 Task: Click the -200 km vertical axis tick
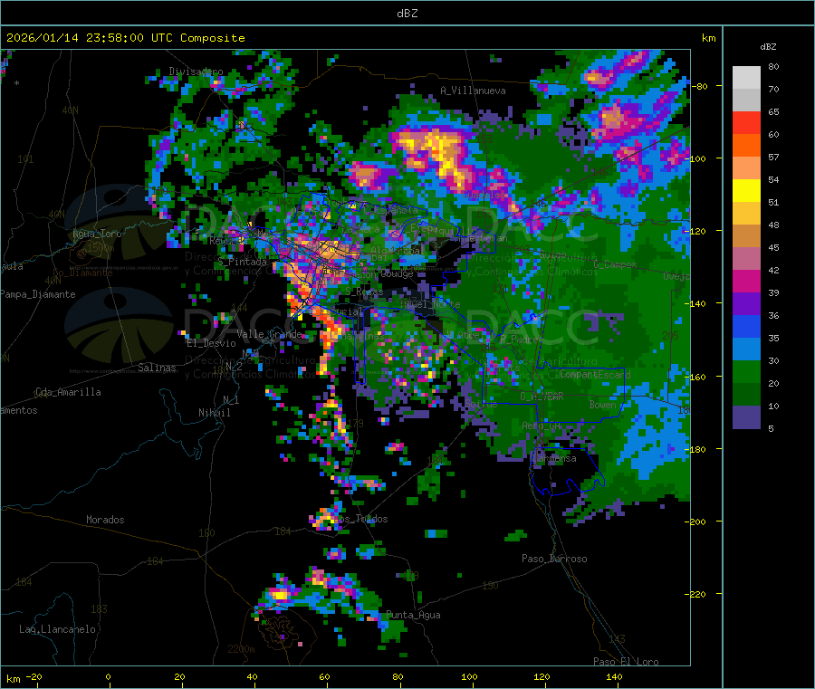pos(695,522)
